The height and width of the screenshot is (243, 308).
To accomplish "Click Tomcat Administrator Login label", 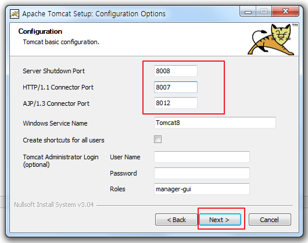I will (x=60, y=160).
